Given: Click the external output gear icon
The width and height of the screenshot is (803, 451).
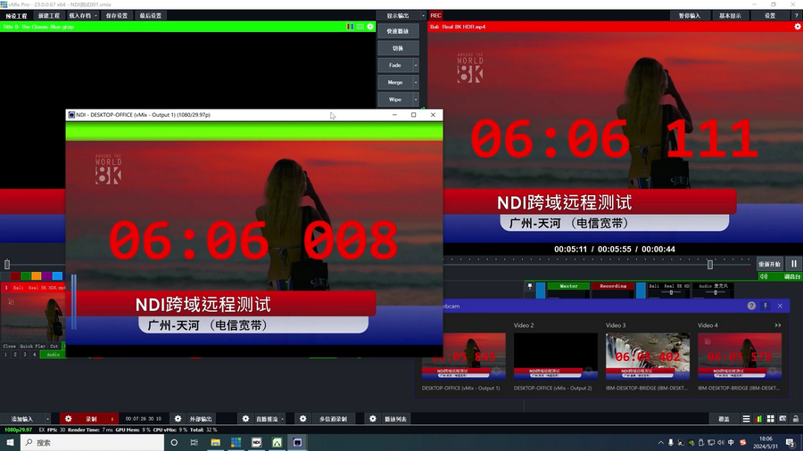Looking at the screenshot, I should click(178, 418).
